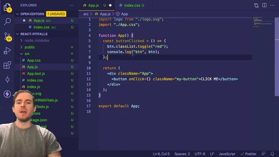Click the App symbol icon in breadcrumbs
This screenshot has width=279, height=157.
118,14
